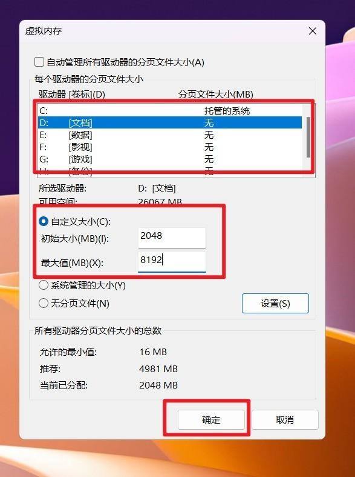Select drive D: [文档] row
Viewport: 355px width, 477px height.
tap(170, 122)
